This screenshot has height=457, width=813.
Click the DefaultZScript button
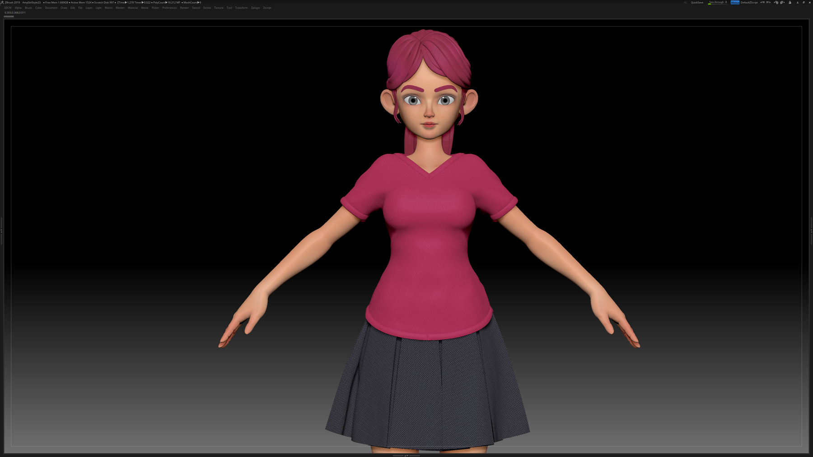pos(749,2)
